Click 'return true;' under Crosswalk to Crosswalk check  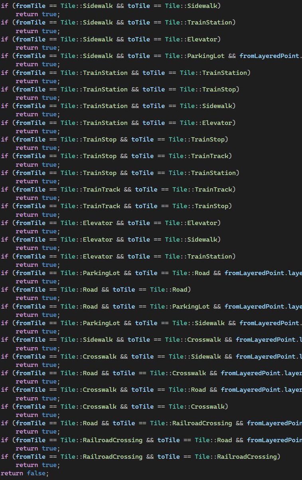(38, 415)
